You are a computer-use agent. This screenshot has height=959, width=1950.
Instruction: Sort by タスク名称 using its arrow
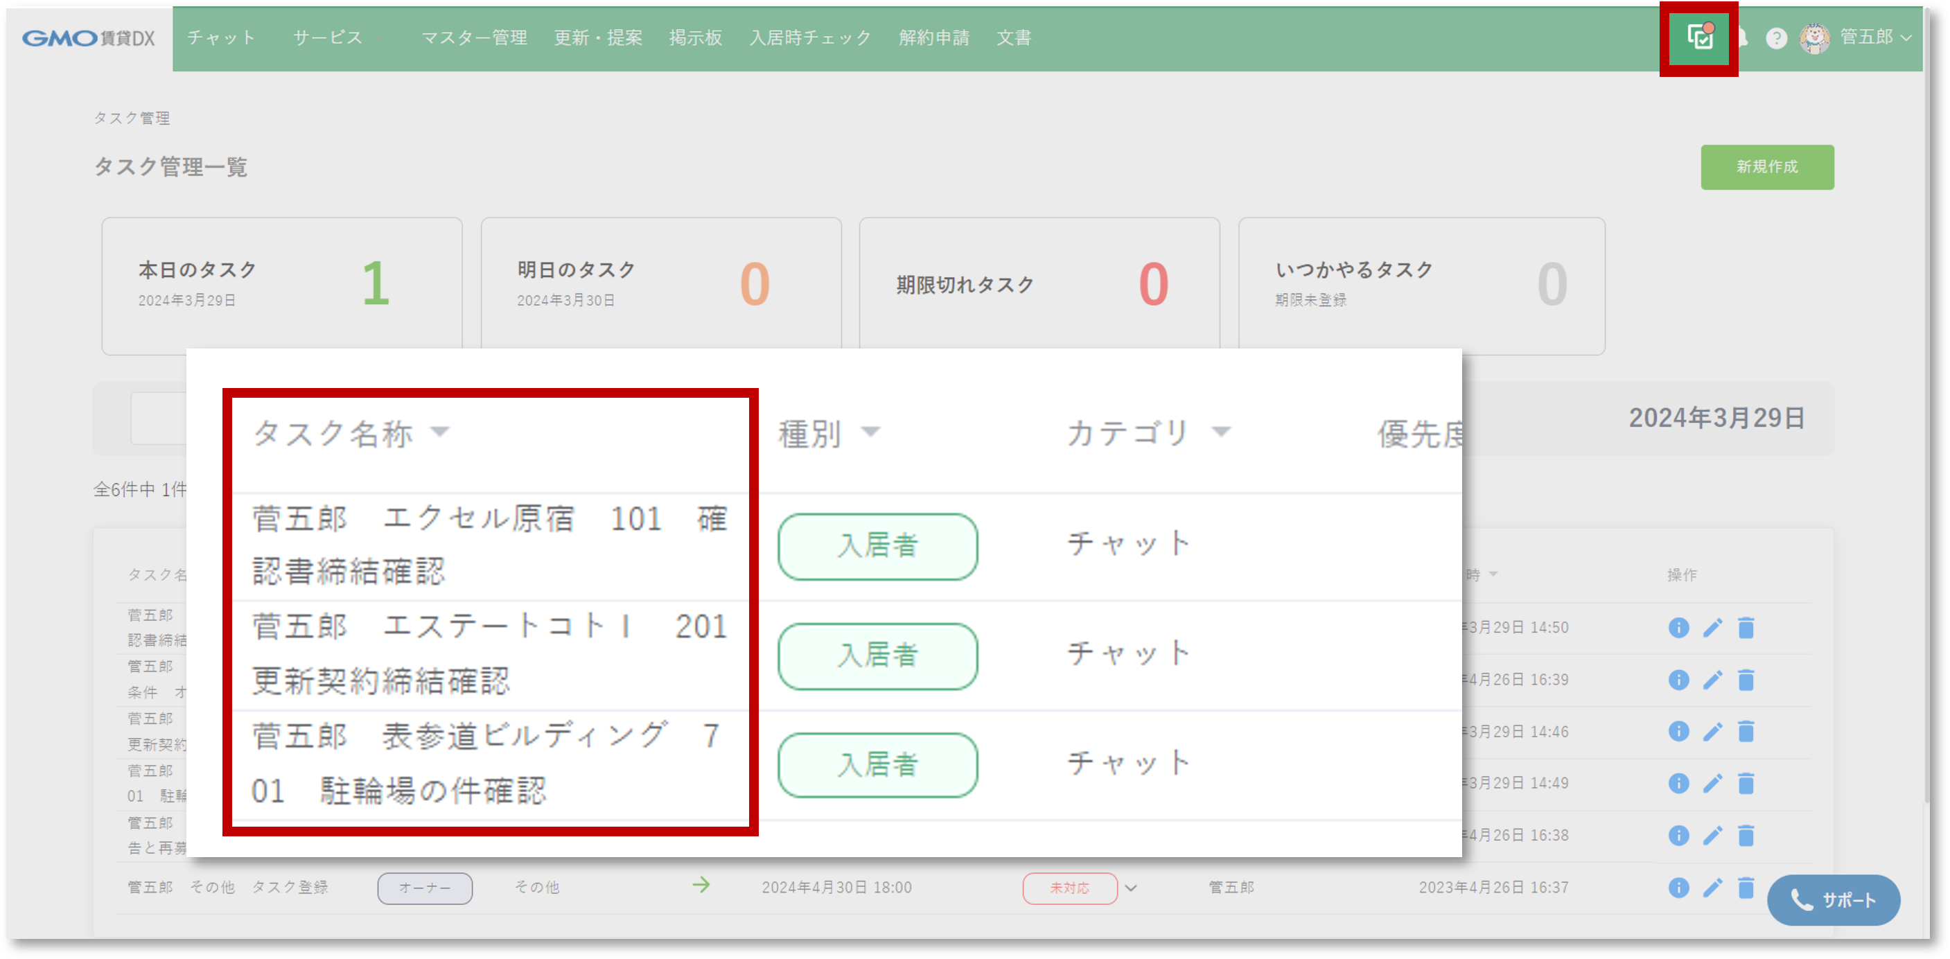coord(441,433)
